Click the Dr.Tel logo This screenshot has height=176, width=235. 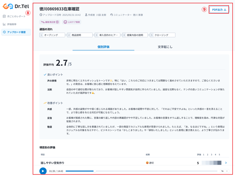pyautogui.click(x=16, y=6)
